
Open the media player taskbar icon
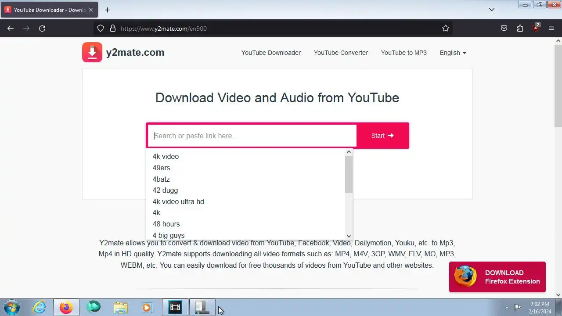coord(148,307)
